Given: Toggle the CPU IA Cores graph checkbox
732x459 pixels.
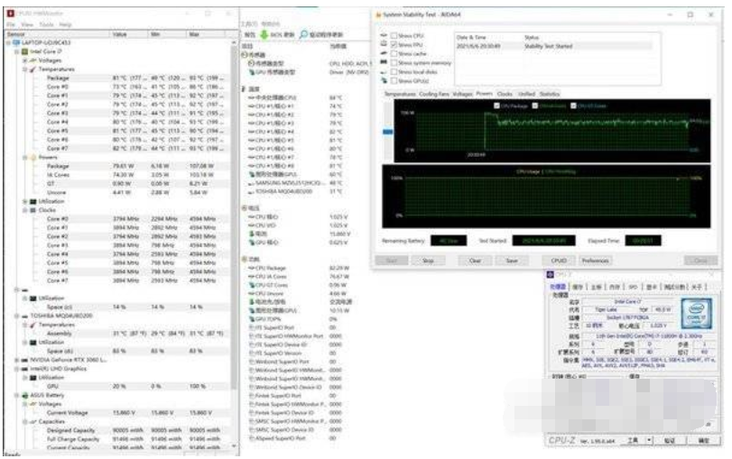Looking at the screenshot, I should [x=535, y=106].
